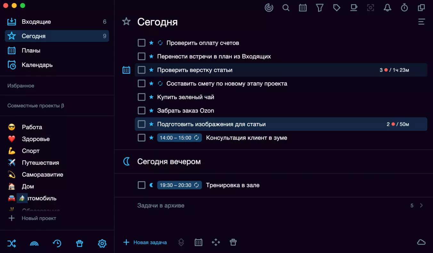
Task: Check off Подготовить изображения для статьи
Action: click(x=142, y=124)
